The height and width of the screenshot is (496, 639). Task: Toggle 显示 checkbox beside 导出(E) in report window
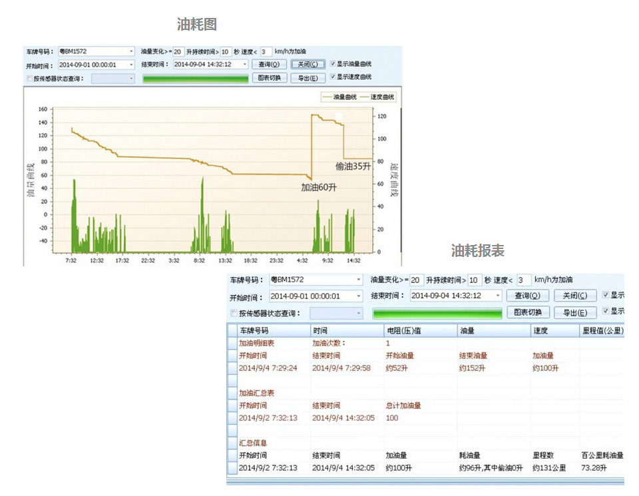point(606,311)
